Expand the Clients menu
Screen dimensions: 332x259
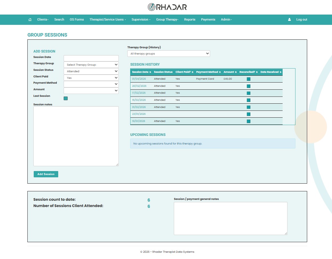43,19
